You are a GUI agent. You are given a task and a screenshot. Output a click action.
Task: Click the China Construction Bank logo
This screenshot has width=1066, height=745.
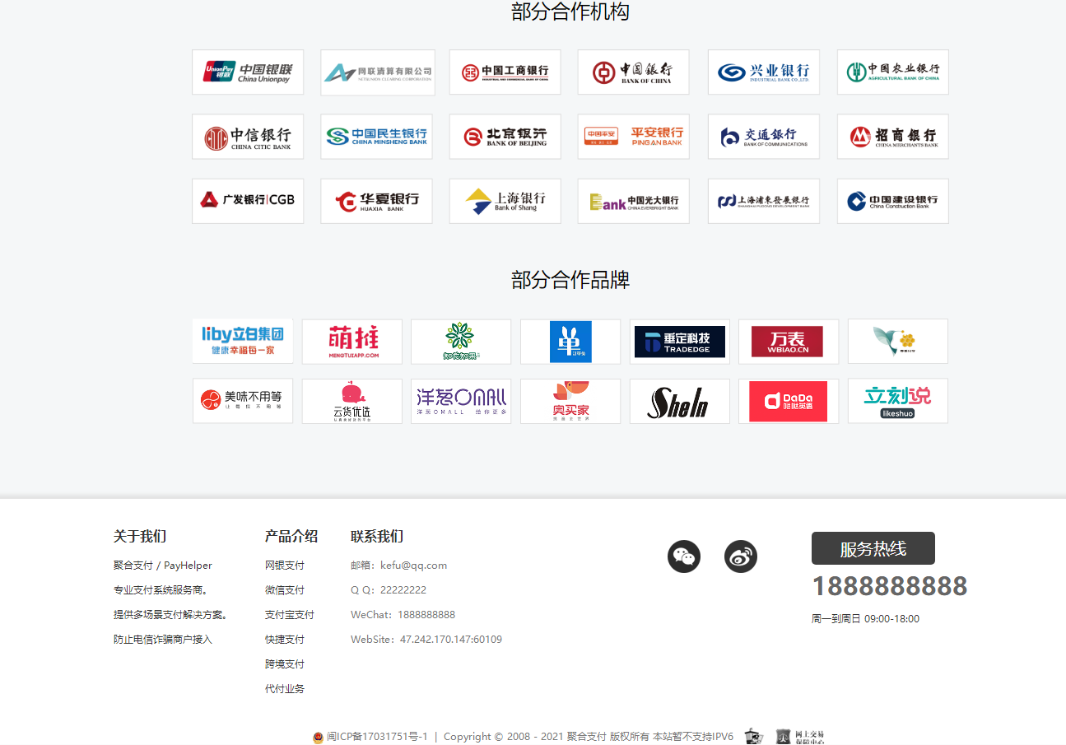tap(893, 201)
